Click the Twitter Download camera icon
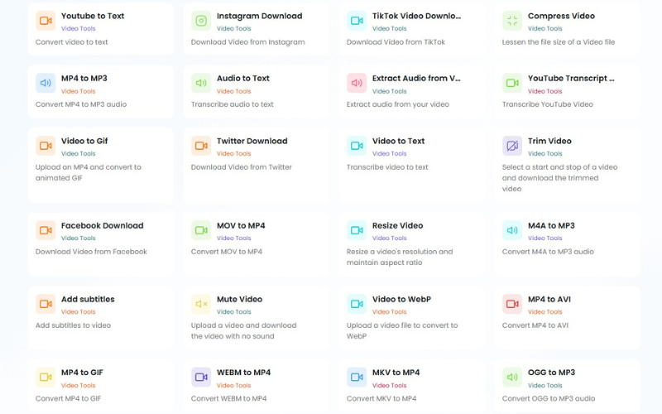662x414 pixels. [201, 146]
